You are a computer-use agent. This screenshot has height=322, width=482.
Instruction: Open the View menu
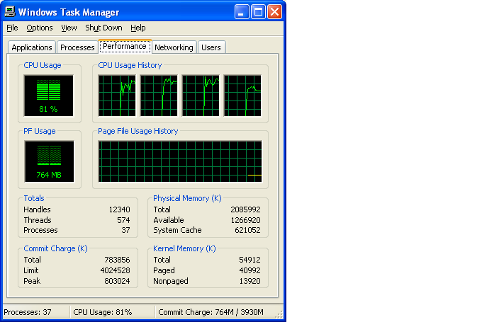point(69,28)
